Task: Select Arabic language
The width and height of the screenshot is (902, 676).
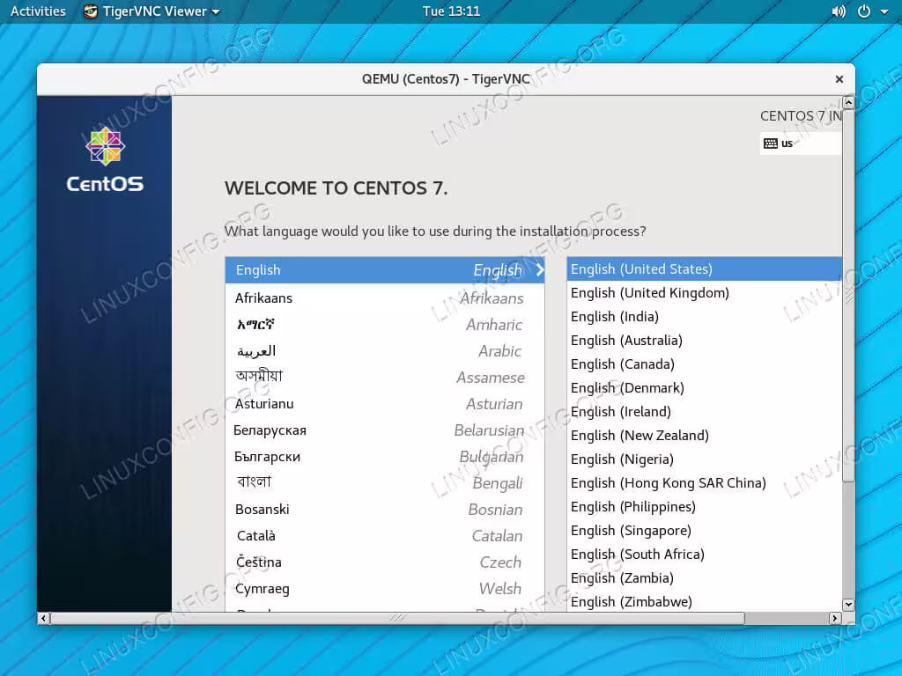Action: pyautogui.click(x=384, y=351)
